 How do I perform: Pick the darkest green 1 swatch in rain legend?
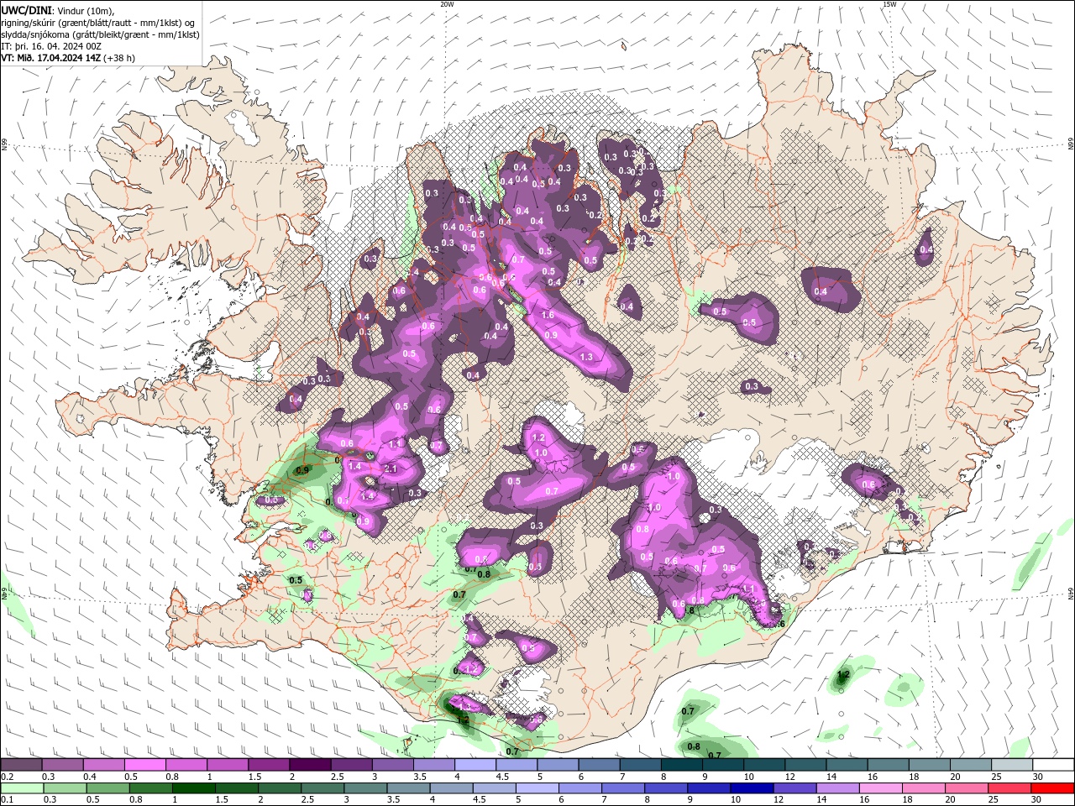tap(193, 788)
